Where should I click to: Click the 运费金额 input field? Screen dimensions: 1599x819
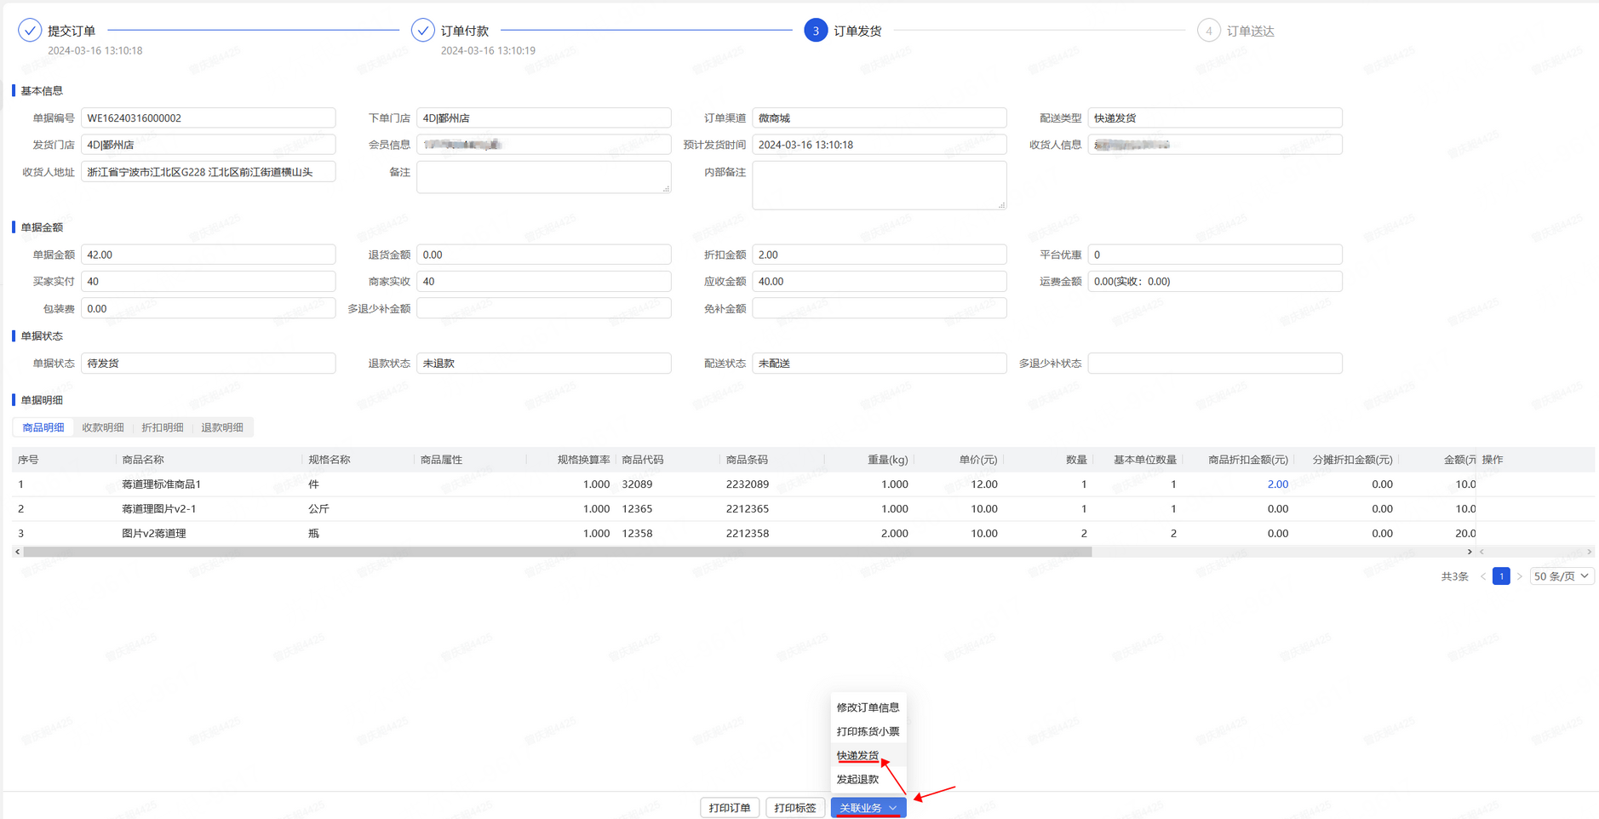coord(1215,282)
